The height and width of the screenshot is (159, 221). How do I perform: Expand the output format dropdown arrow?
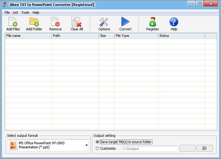click(x=86, y=145)
